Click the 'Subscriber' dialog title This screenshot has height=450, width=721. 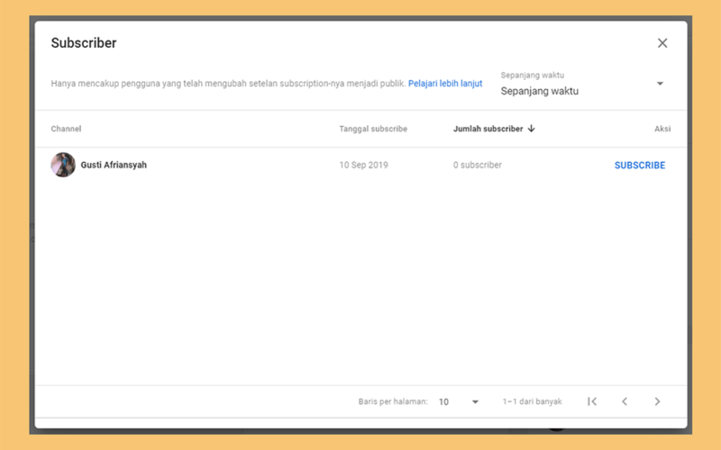point(84,43)
